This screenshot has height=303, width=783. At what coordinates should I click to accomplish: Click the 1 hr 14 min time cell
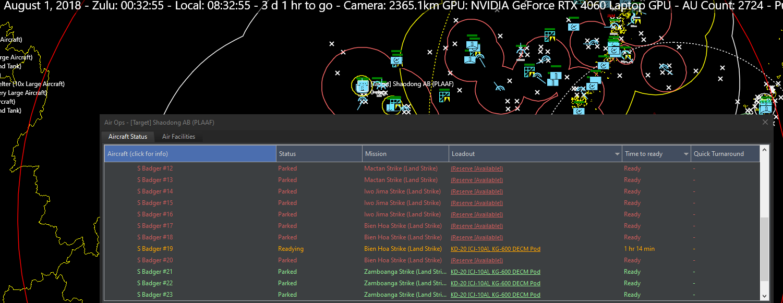coord(639,249)
